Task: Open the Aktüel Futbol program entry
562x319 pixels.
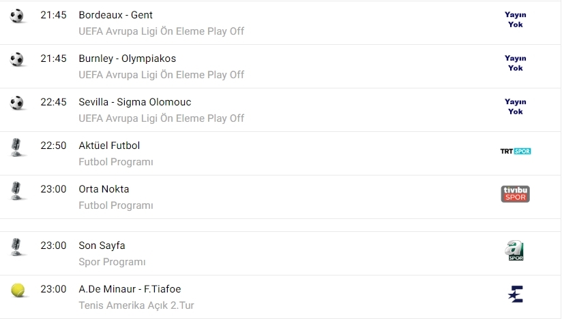Action: click(x=110, y=146)
